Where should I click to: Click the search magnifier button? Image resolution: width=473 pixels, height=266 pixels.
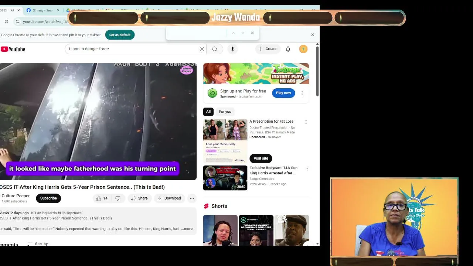[215, 49]
